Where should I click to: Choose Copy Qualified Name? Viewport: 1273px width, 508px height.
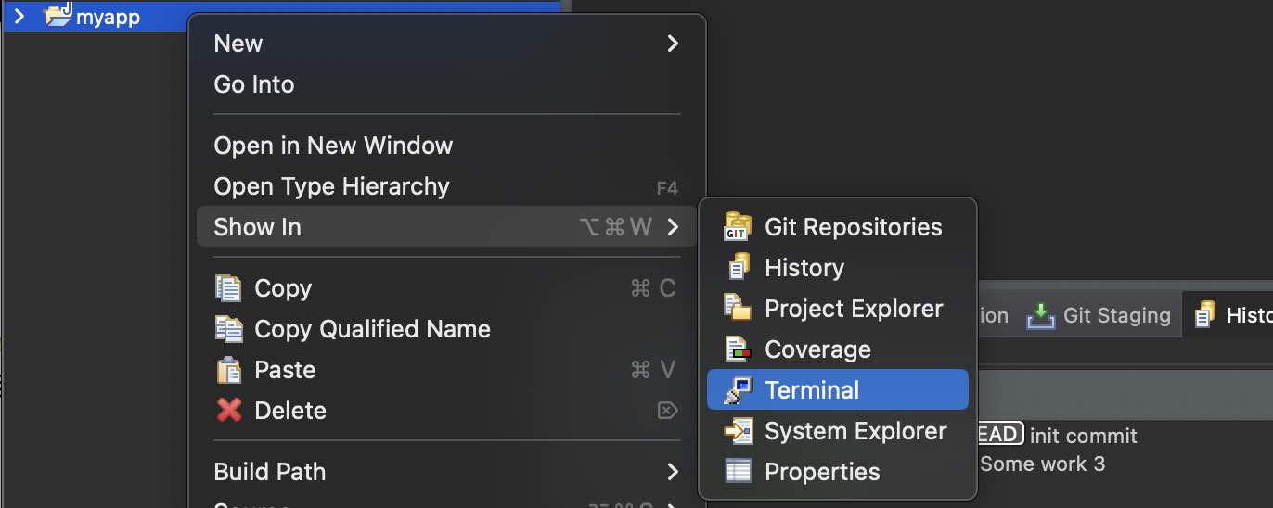[372, 329]
